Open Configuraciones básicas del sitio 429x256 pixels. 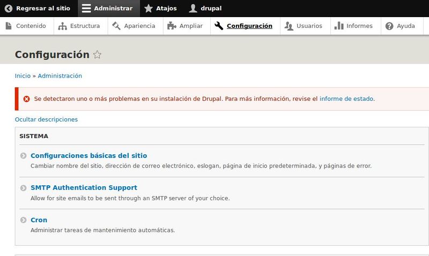point(88,155)
